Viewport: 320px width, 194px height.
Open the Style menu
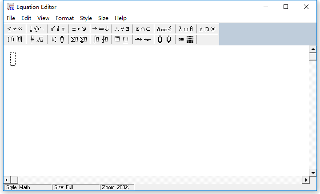click(x=86, y=18)
